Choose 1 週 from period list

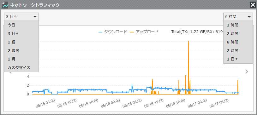click(x=21, y=42)
